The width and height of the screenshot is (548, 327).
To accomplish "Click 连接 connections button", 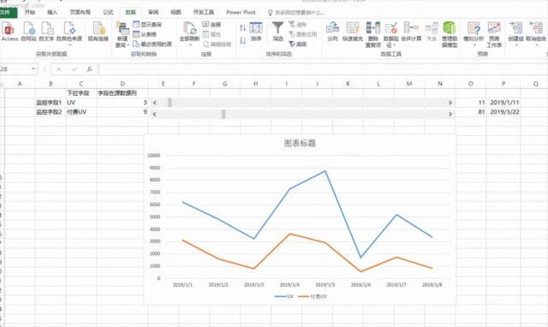I will click(x=211, y=25).
